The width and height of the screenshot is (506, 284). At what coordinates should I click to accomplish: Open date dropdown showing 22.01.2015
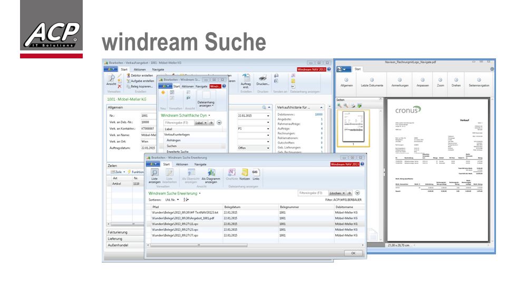(268, 116)
